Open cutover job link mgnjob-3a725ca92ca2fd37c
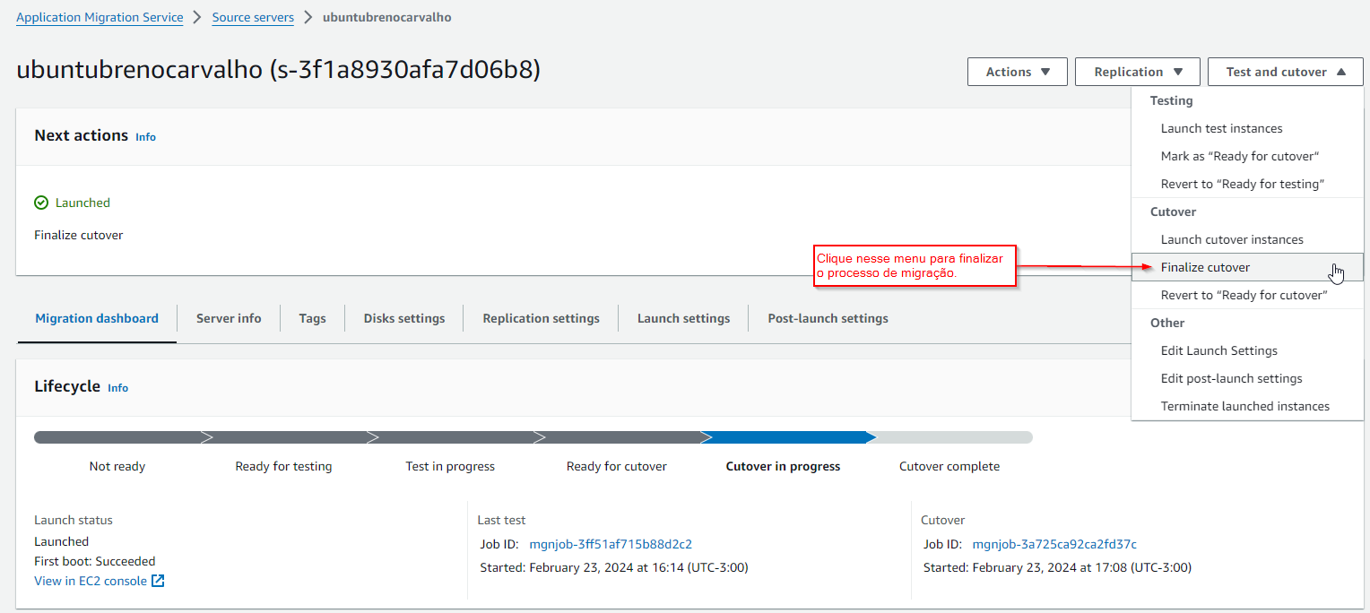1370x613 pixels. (1054, 544)
